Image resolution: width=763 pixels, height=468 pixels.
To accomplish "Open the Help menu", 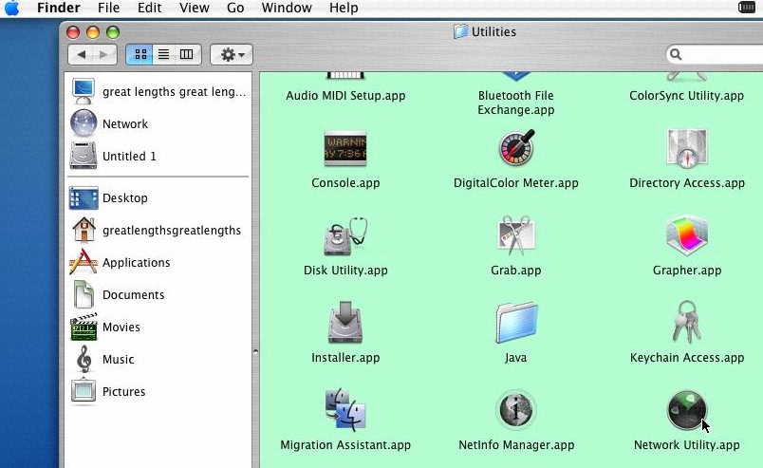I will pos(344,8).
